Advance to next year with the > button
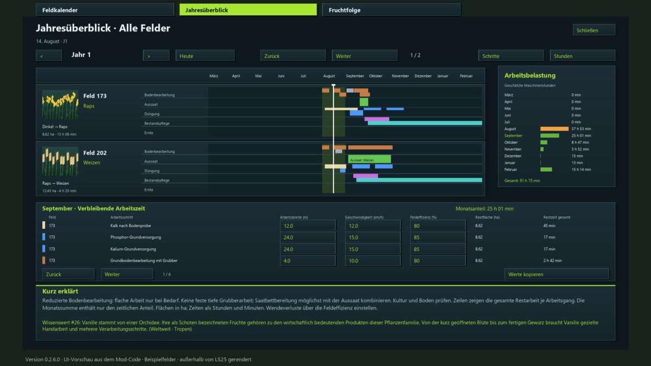 [156, 55]
